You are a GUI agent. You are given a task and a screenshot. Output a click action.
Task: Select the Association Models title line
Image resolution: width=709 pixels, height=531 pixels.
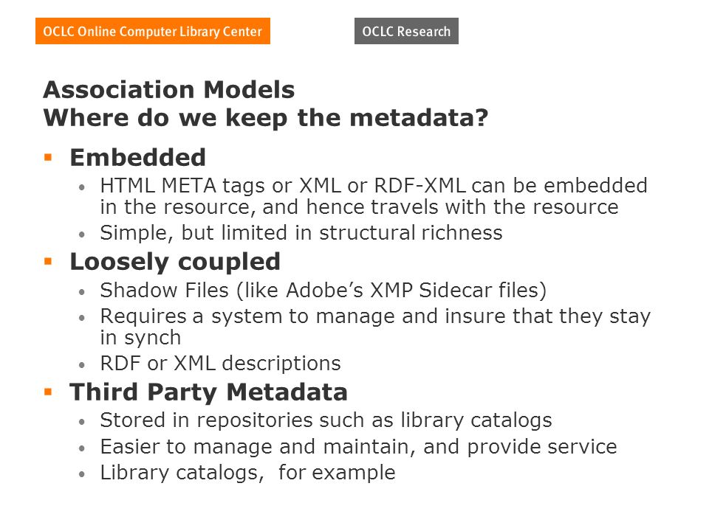(169, 89)
